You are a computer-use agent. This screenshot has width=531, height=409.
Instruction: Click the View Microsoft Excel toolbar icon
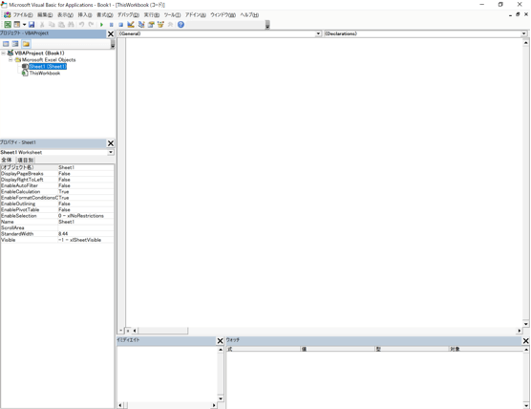pyautogui.click(x=8, y=25)
